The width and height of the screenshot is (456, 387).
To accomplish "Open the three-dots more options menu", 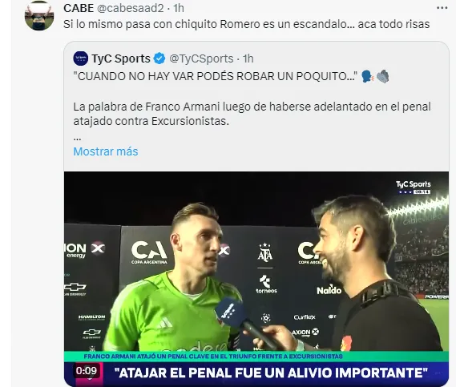I will pyautogui.click(x=442, y=8).
